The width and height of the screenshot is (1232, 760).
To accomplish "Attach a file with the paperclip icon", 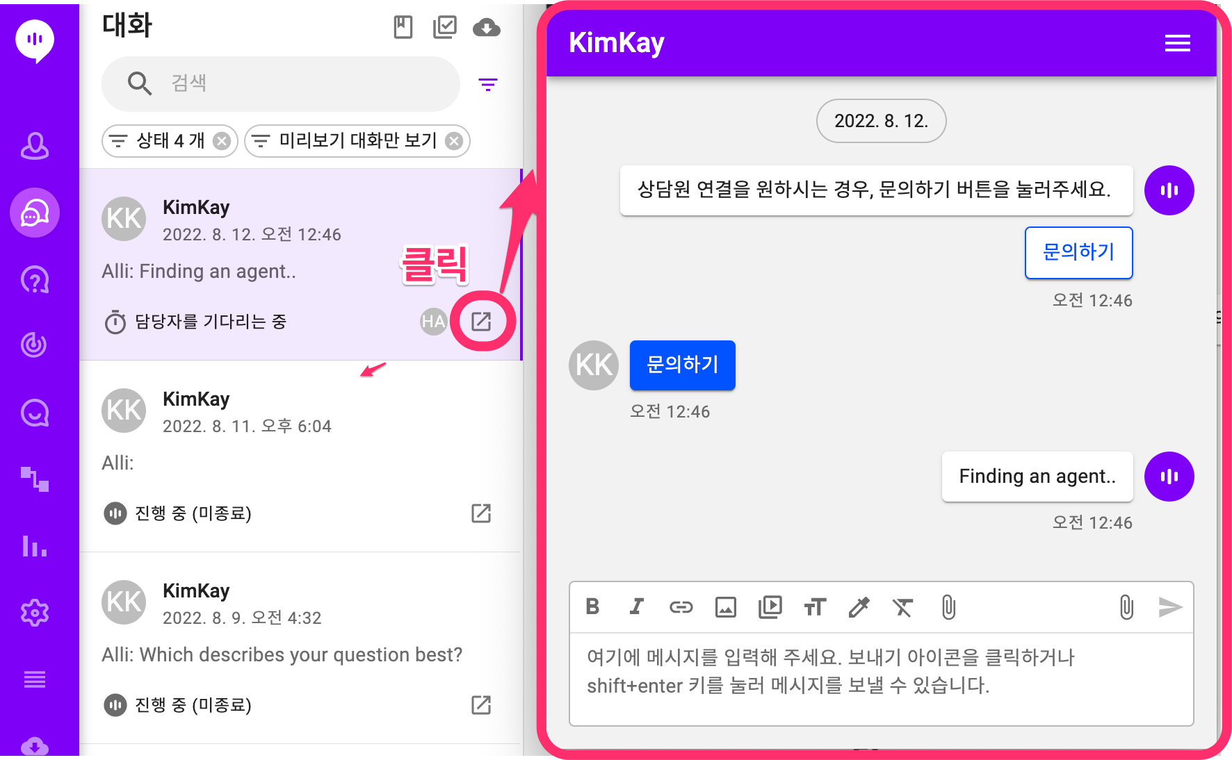I will (x=949, y=606).
